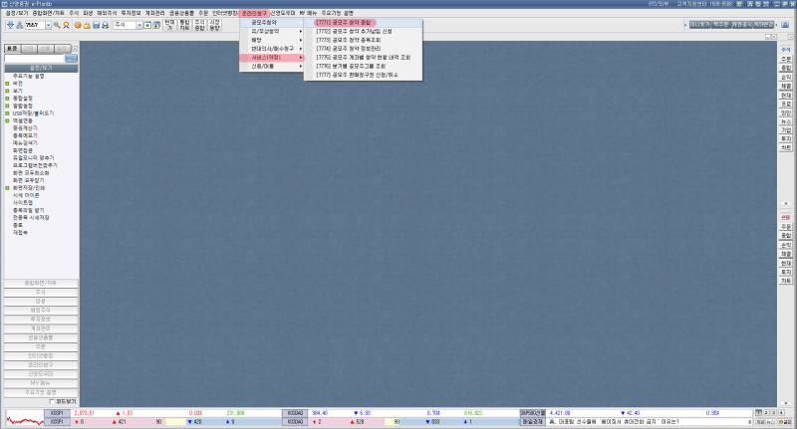Expand the 화면저장/인쇄 tree node
Screen dimensions: 797x429
8,188
